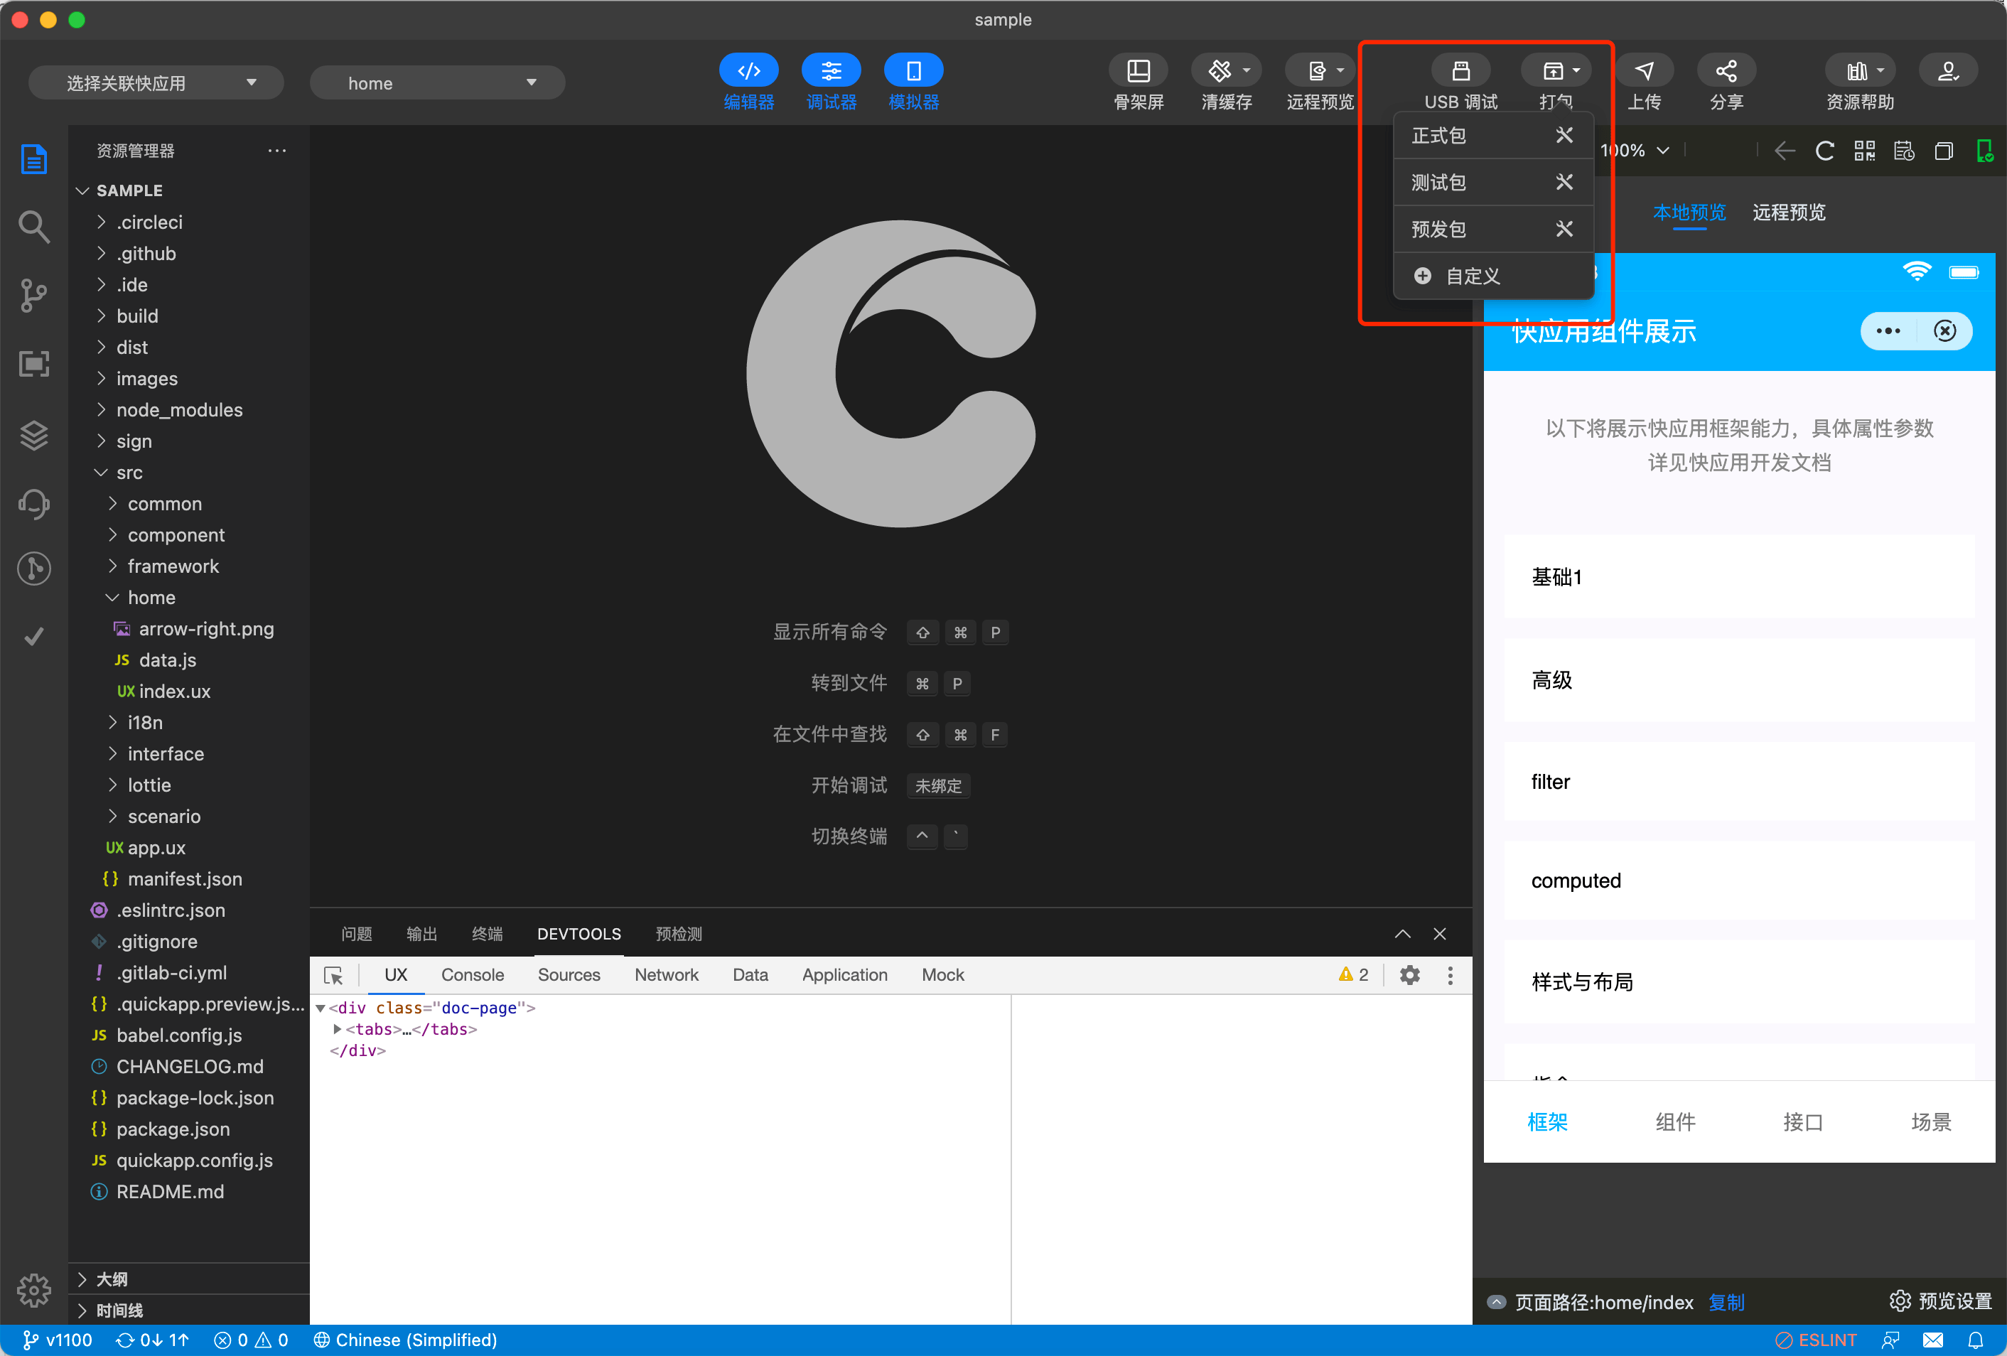Toggle the 编辑器 editor panel button
The image size is (2007, 1356).
pyautogui.click(x=748, y=71)
